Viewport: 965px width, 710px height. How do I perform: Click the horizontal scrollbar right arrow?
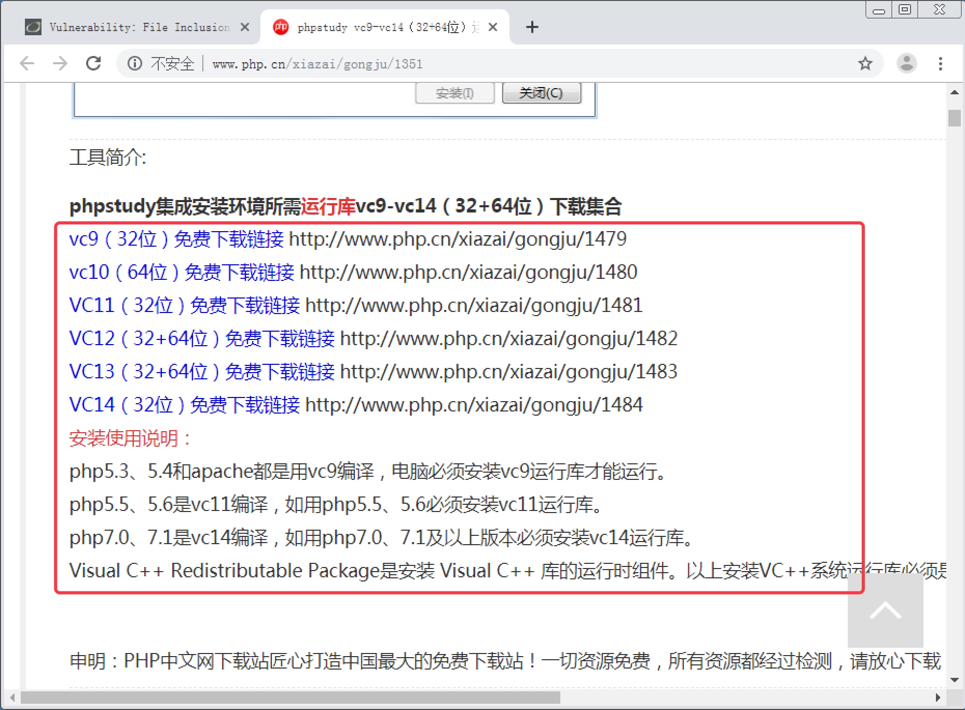[x=938, y=698]
